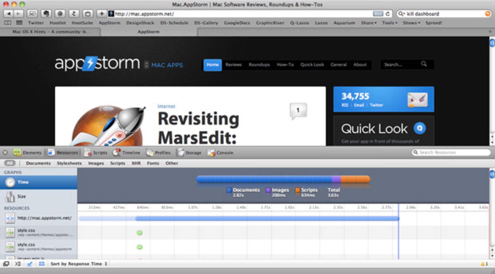Open the Shows bookmarks dropdown
The height and width of the screenshot is (274, 495).
pyautogui.click(x=411, y=23)
